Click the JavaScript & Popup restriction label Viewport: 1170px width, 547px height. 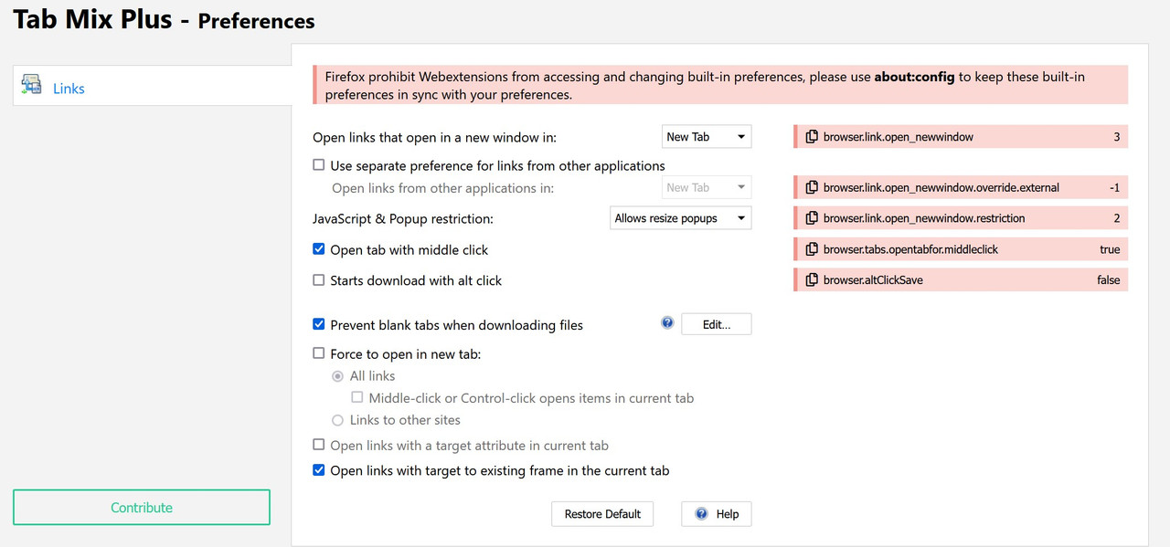click(x=403, y=219)
